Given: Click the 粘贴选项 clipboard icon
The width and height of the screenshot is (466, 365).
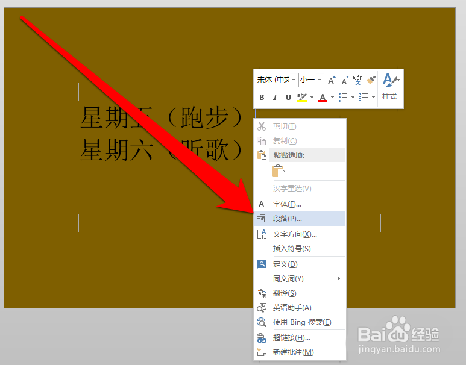Looking at the screenshot, I should [x=262, y=155].
